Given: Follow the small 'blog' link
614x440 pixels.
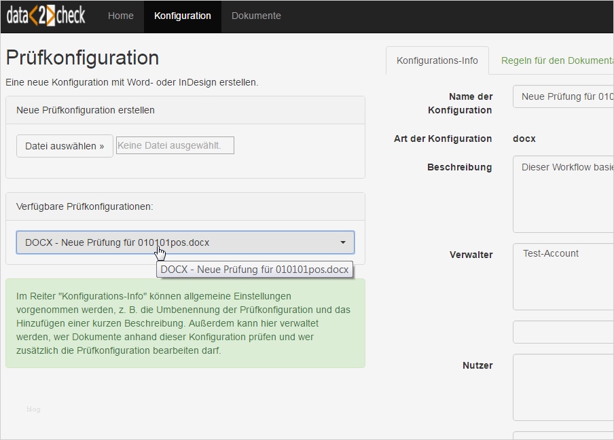Looking at the screenshot, I should pyautogui.click(x=33, y=409).
